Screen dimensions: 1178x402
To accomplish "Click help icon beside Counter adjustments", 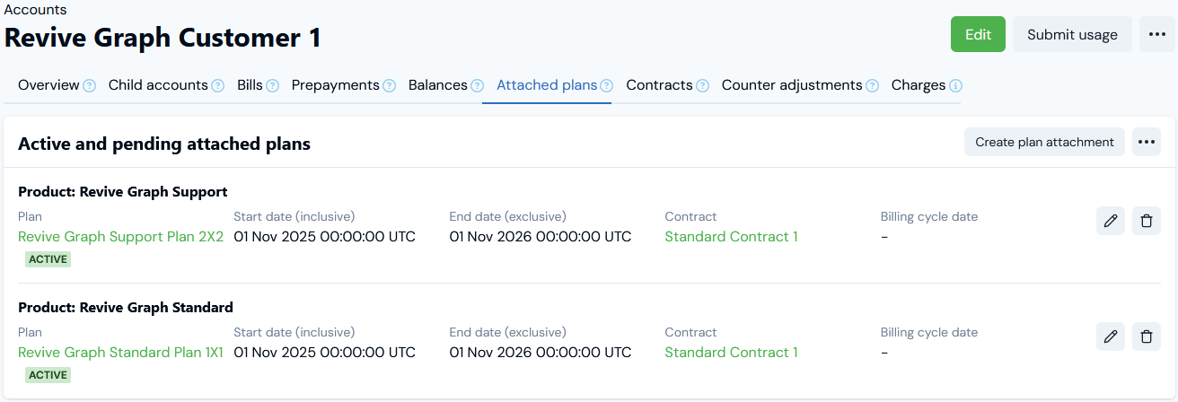I will tap(872, 86).
